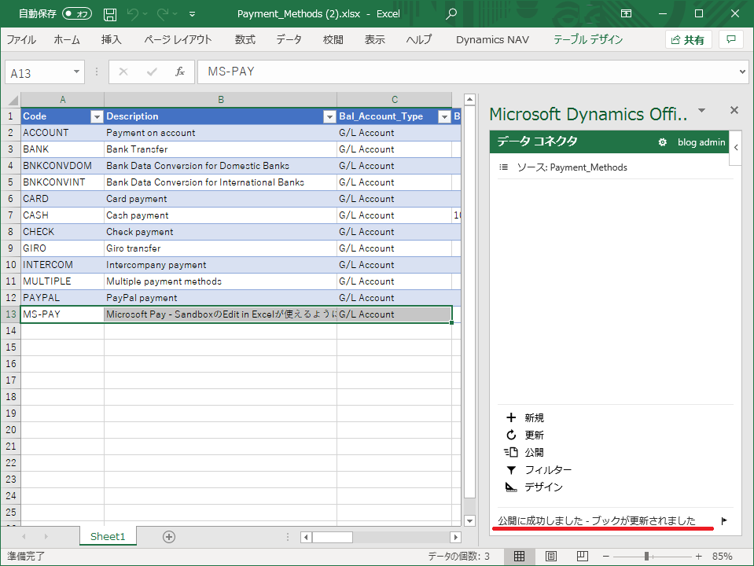Click the formula bar cancel X icon
Viewport: 754px width, 566px height.
(123, 72)
